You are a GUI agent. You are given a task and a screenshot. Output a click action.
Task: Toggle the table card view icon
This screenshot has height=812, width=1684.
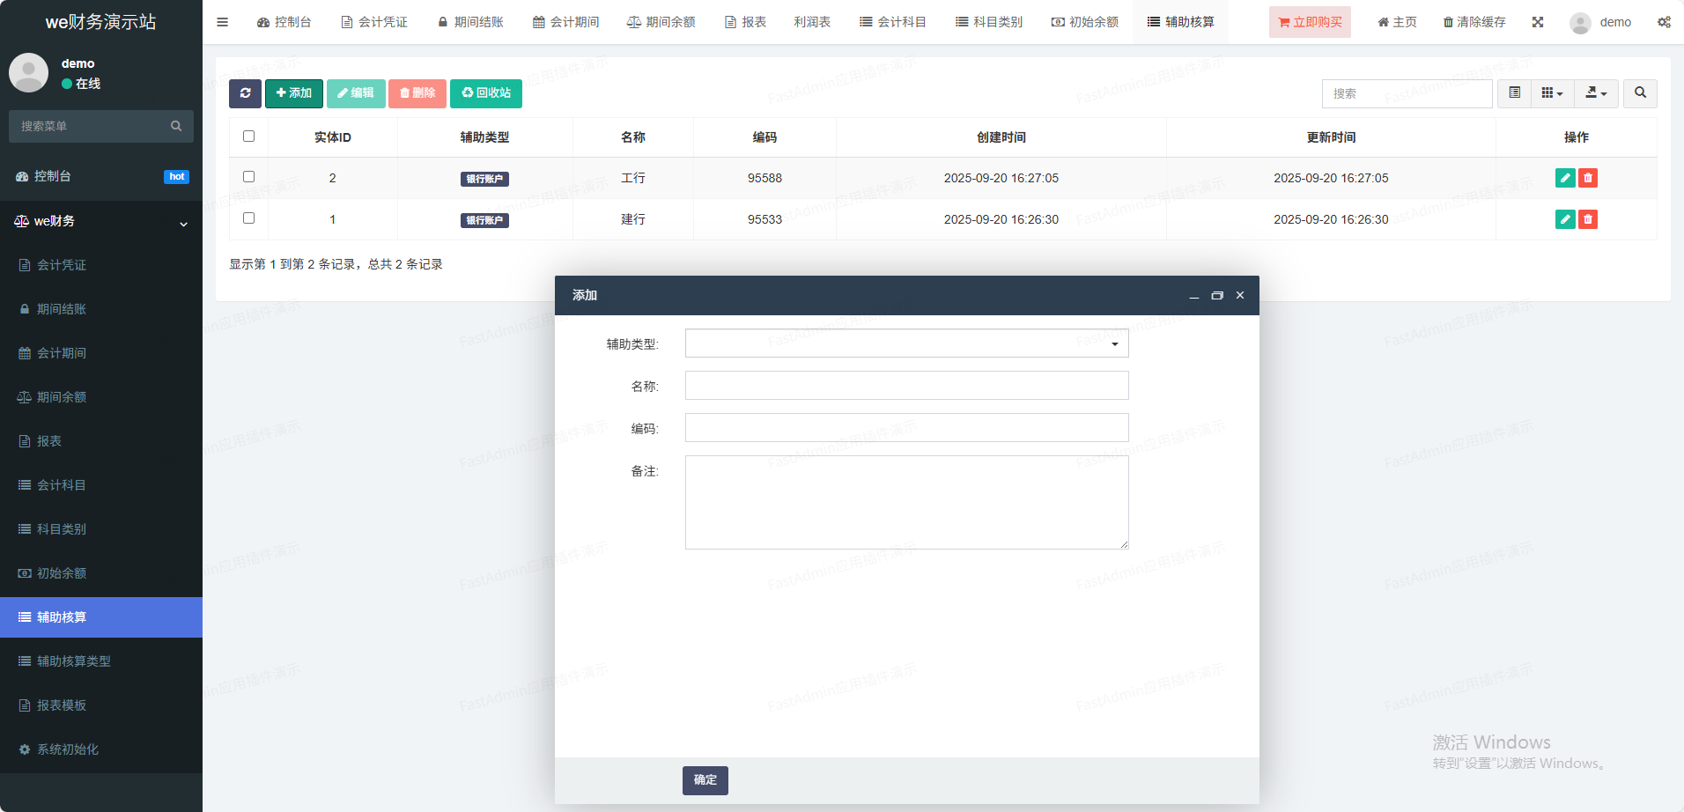tap(1514, 93)
